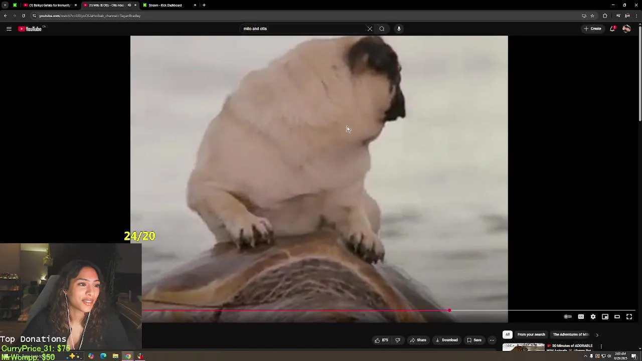Open browser extensions puzzle icon
The height and width of the screenshot is (361, 642).
605,16
